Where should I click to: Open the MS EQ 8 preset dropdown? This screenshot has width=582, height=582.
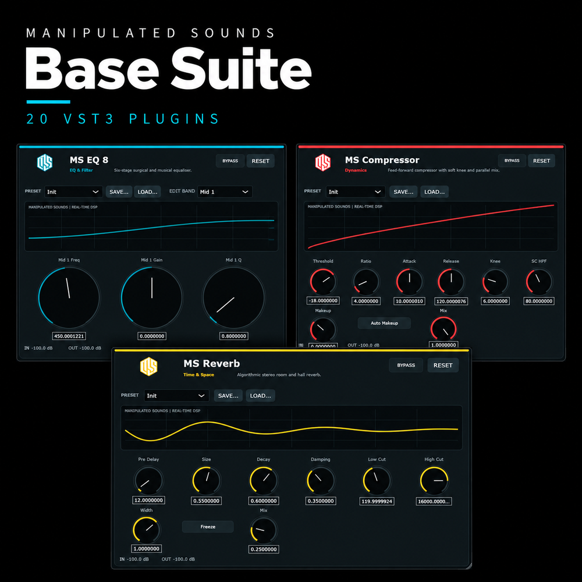click(x=73, y=191)
